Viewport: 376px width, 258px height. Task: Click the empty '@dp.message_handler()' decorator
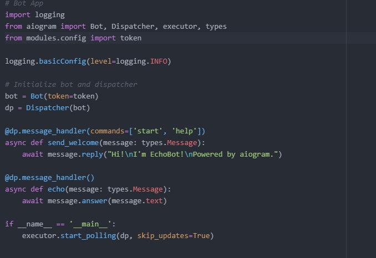click(50, 178)
